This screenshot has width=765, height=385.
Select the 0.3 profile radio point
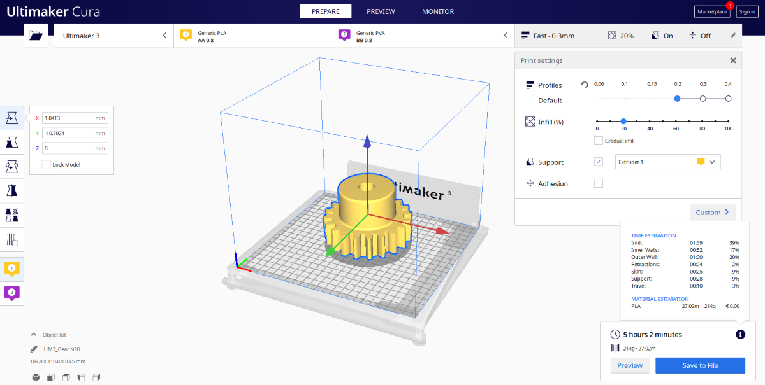[703, 99]
